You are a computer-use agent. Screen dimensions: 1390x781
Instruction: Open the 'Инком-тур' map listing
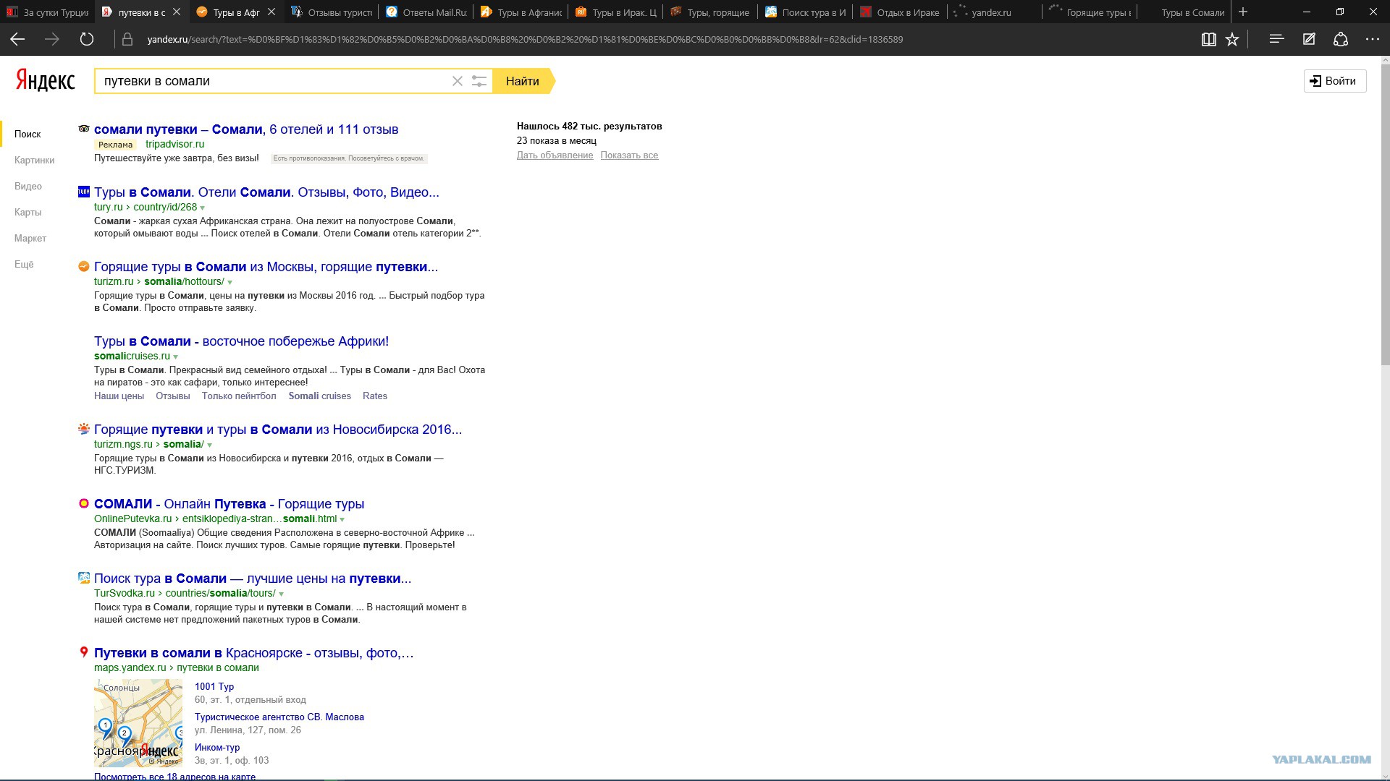point(217,748)
